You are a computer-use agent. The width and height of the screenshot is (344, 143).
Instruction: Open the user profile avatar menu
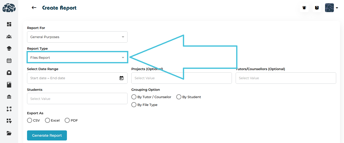[331, 8]
